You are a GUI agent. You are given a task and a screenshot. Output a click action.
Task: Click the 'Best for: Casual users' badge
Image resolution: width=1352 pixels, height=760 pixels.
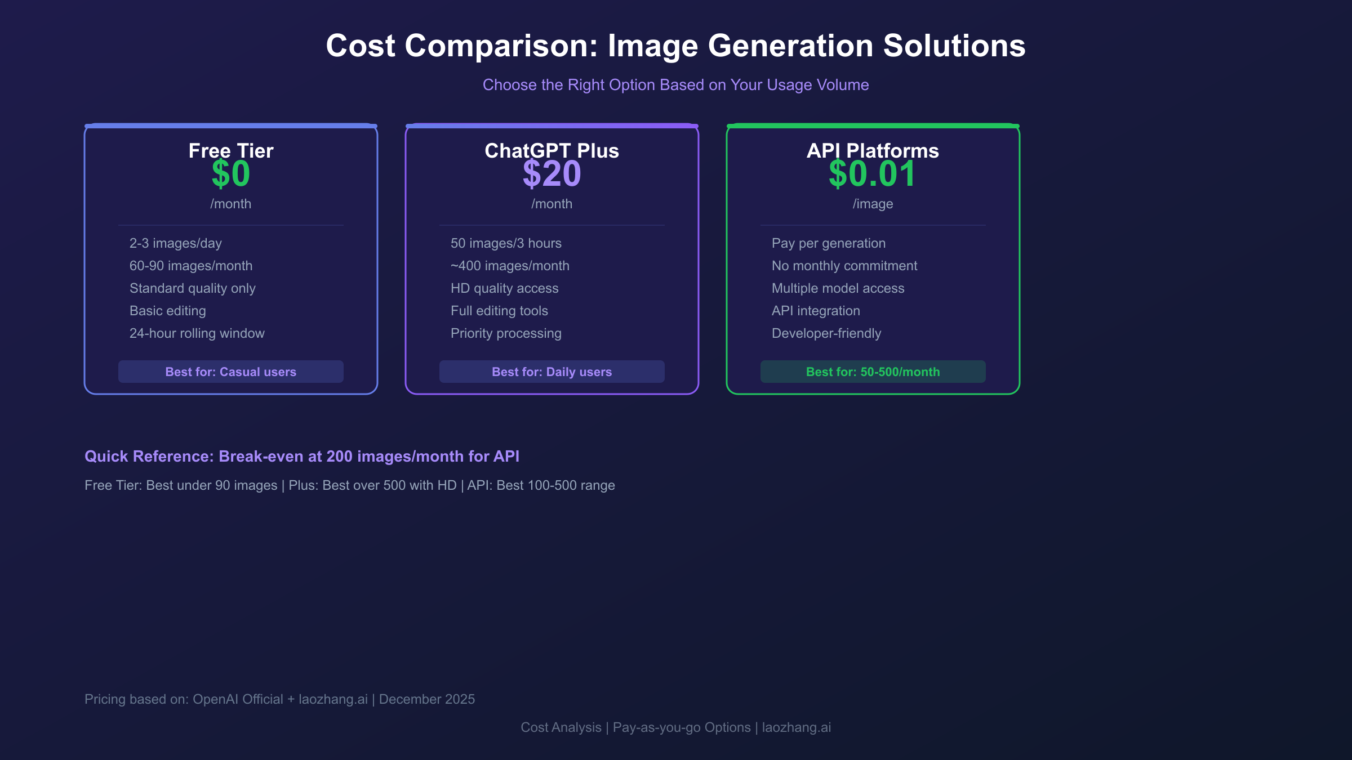coord(230,372)
